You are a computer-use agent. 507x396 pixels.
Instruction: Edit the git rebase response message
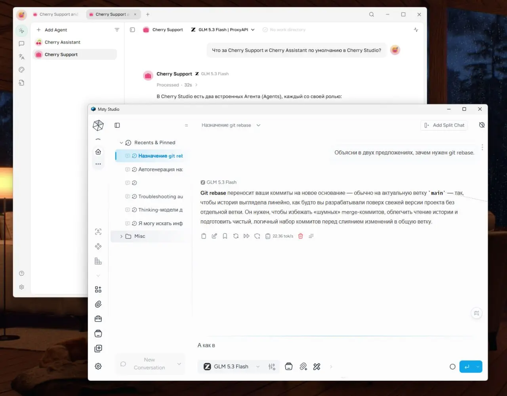pos(214,236)
